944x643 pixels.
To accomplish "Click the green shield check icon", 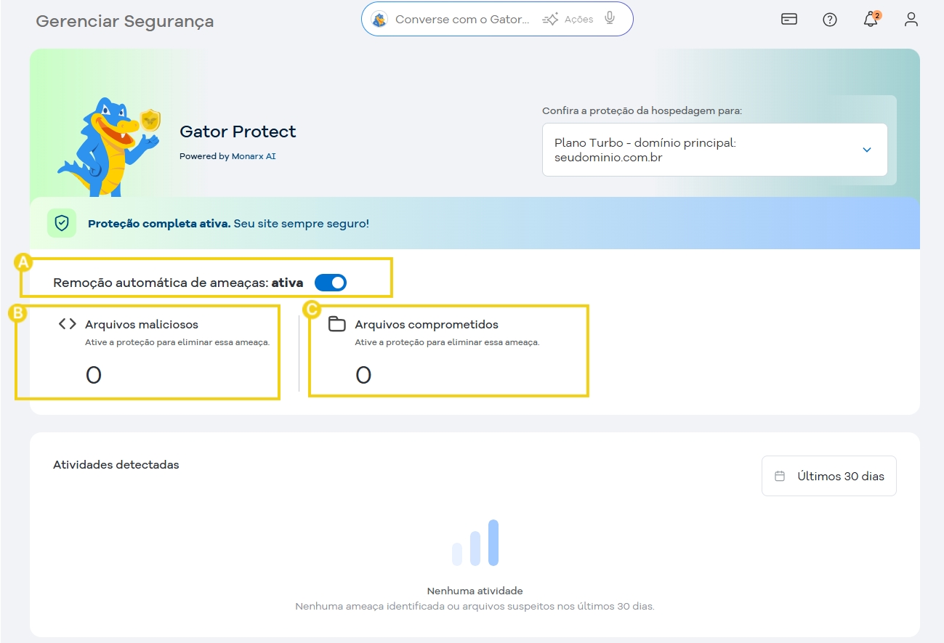I will tap(62, 223).
